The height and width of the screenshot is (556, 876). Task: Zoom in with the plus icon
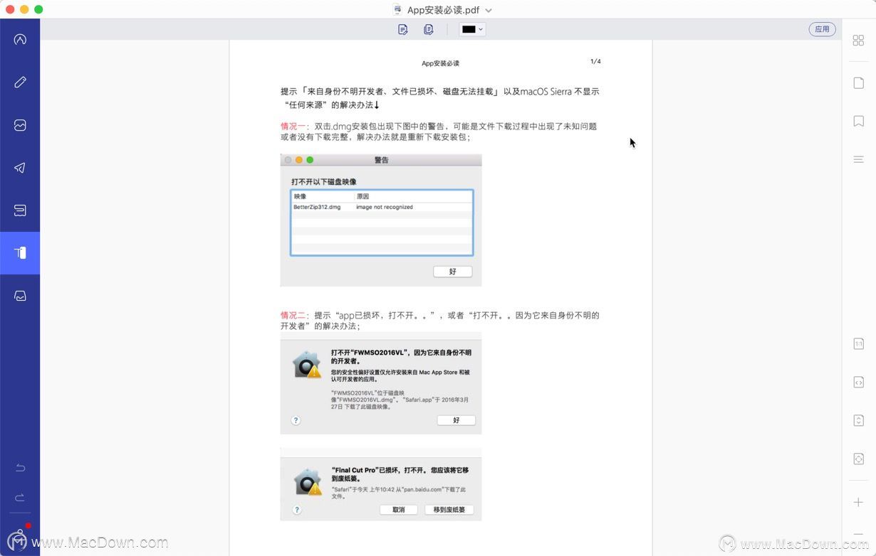pos(858,502)
